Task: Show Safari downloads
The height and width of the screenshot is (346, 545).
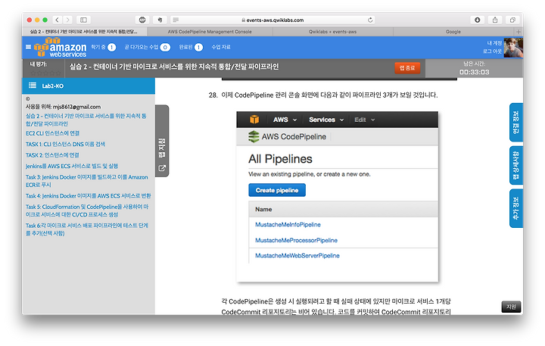Action: 477,20
